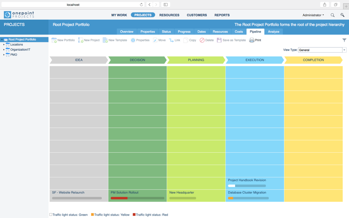Viewport: 349px width, 218px height.
Task: Click the Print toolbar icon
Action: point(252,40)
